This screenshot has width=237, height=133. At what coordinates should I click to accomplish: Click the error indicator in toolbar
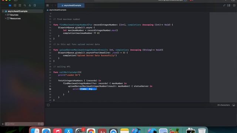coord(191,0)
